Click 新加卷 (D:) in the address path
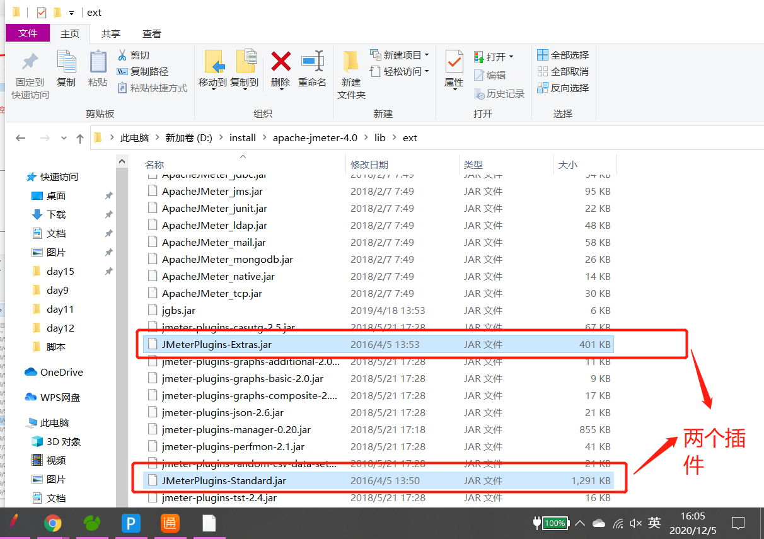Viewport: 764px width, 539px height. click(189, 138)
